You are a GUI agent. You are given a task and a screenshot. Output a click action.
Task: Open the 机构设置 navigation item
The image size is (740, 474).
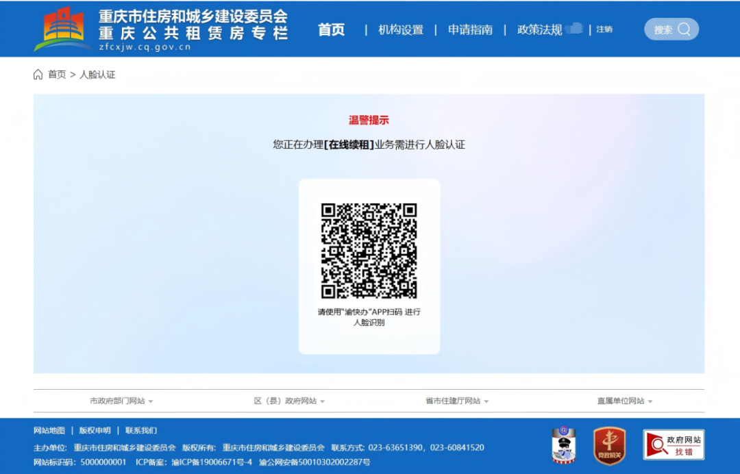[401, 29]
